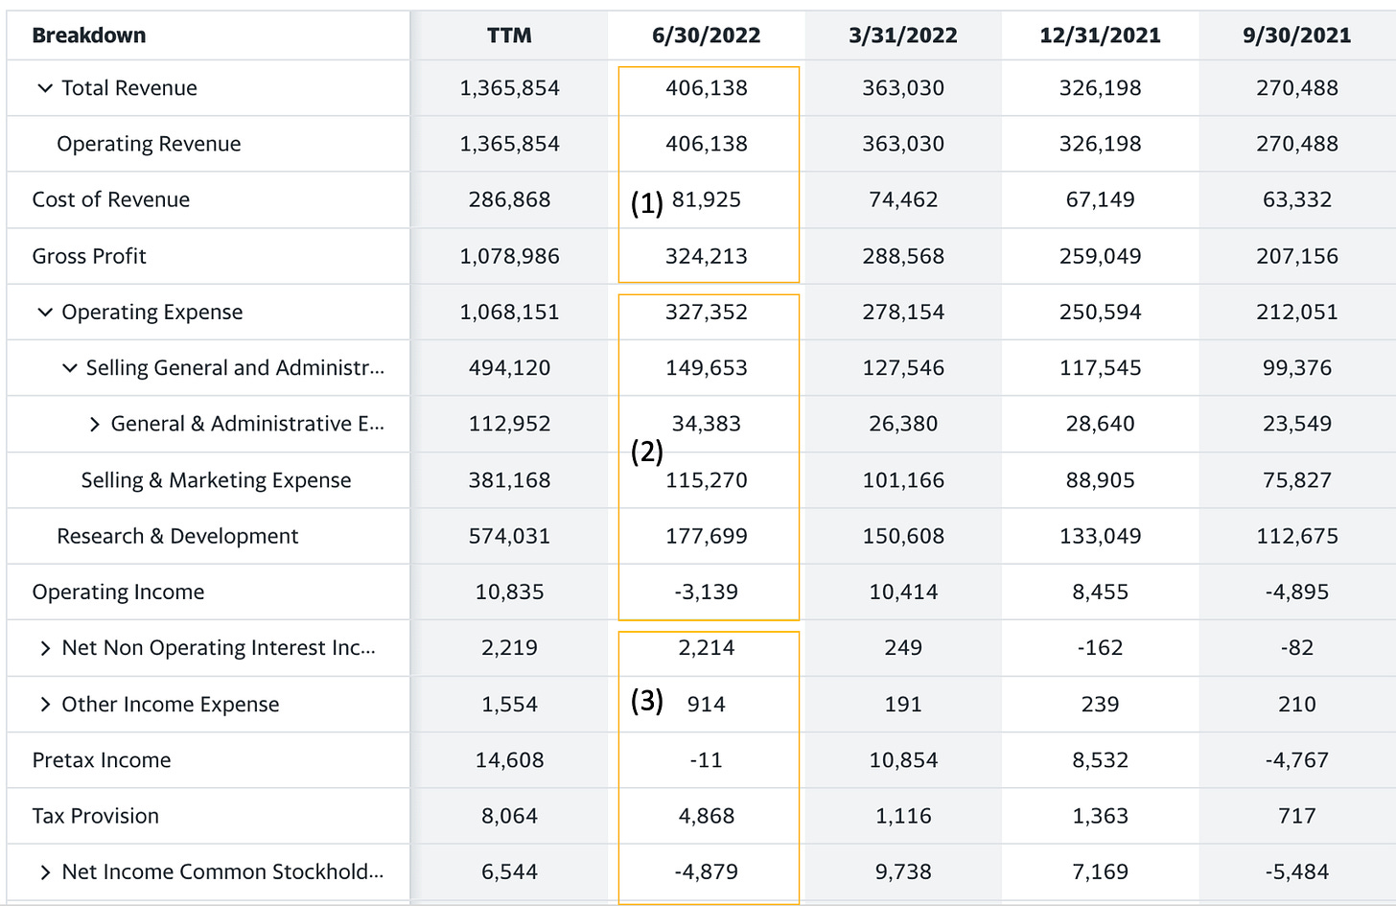
Task: Click 6/30/2022 Pretax Income -11
Action: coord(707,760)
